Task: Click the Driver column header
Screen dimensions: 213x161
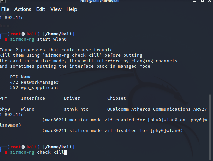Action: pos(72,98)
